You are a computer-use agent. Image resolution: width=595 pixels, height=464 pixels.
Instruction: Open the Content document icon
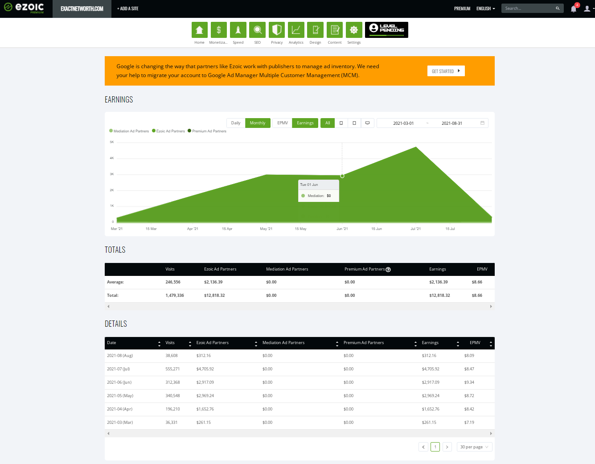pos(335,30)
